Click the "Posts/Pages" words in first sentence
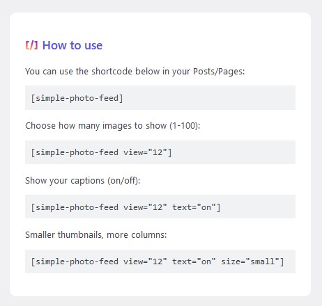Image resolution: width=322 pixels, height=306 pixels. tap(218, 72)
